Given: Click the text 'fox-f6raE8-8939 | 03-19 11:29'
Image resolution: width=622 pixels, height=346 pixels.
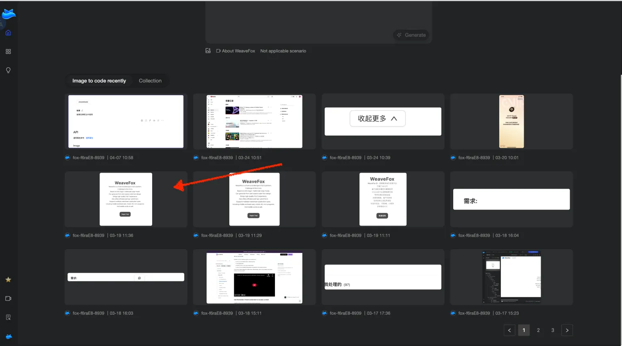Looking at the screenshot, I should [231, 235].
